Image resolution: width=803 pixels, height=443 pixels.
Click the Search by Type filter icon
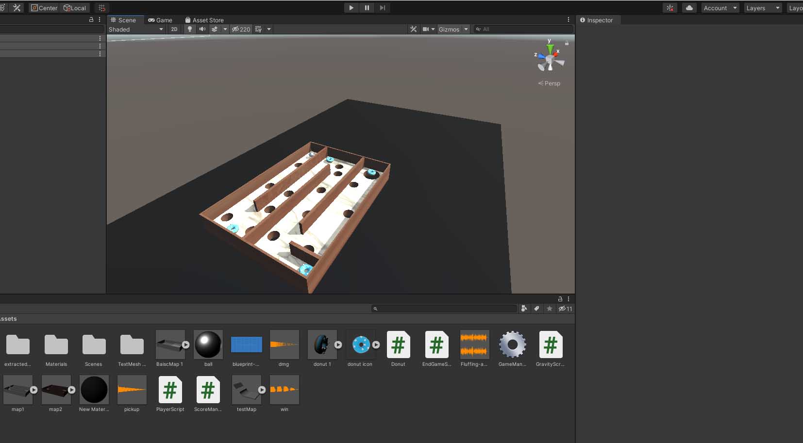[x=524, y=309]
